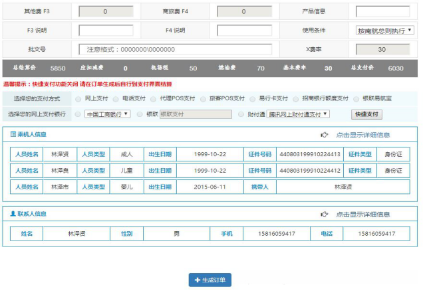Click ID number 440803199910224412
The width and height of the screenshot is (423, 291).
[x=310, y=171]
